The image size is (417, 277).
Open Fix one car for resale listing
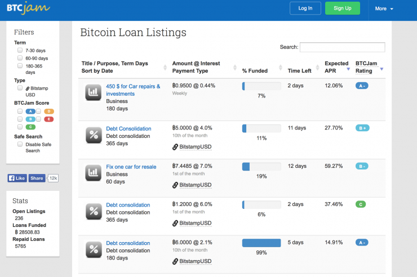pos(131,167)
